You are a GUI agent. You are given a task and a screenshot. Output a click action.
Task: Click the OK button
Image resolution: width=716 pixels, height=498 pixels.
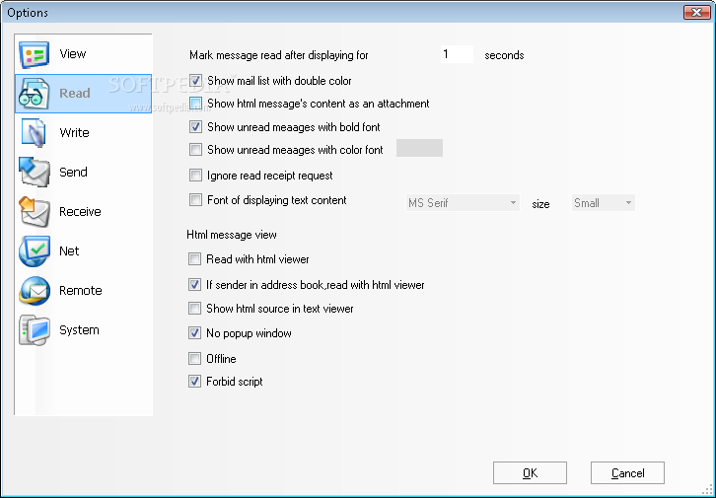tap(530, 473)
